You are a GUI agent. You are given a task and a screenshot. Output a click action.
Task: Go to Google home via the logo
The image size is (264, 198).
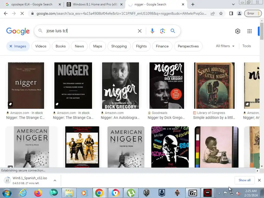pos(18,31)
